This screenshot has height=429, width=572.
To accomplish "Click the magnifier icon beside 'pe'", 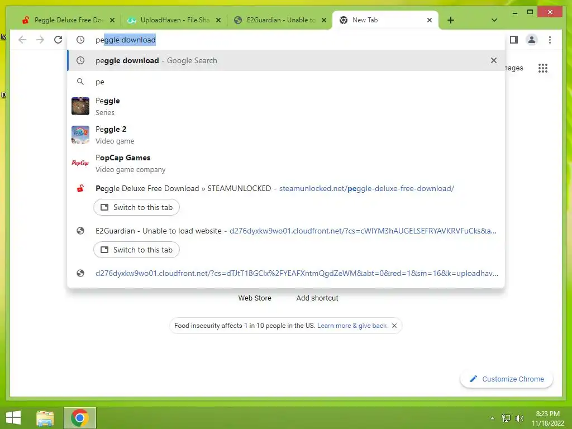I will click(x=80, y=82).
